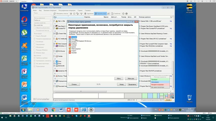Toggle checkbox for uTorrent Web

[x=54, y=34]
